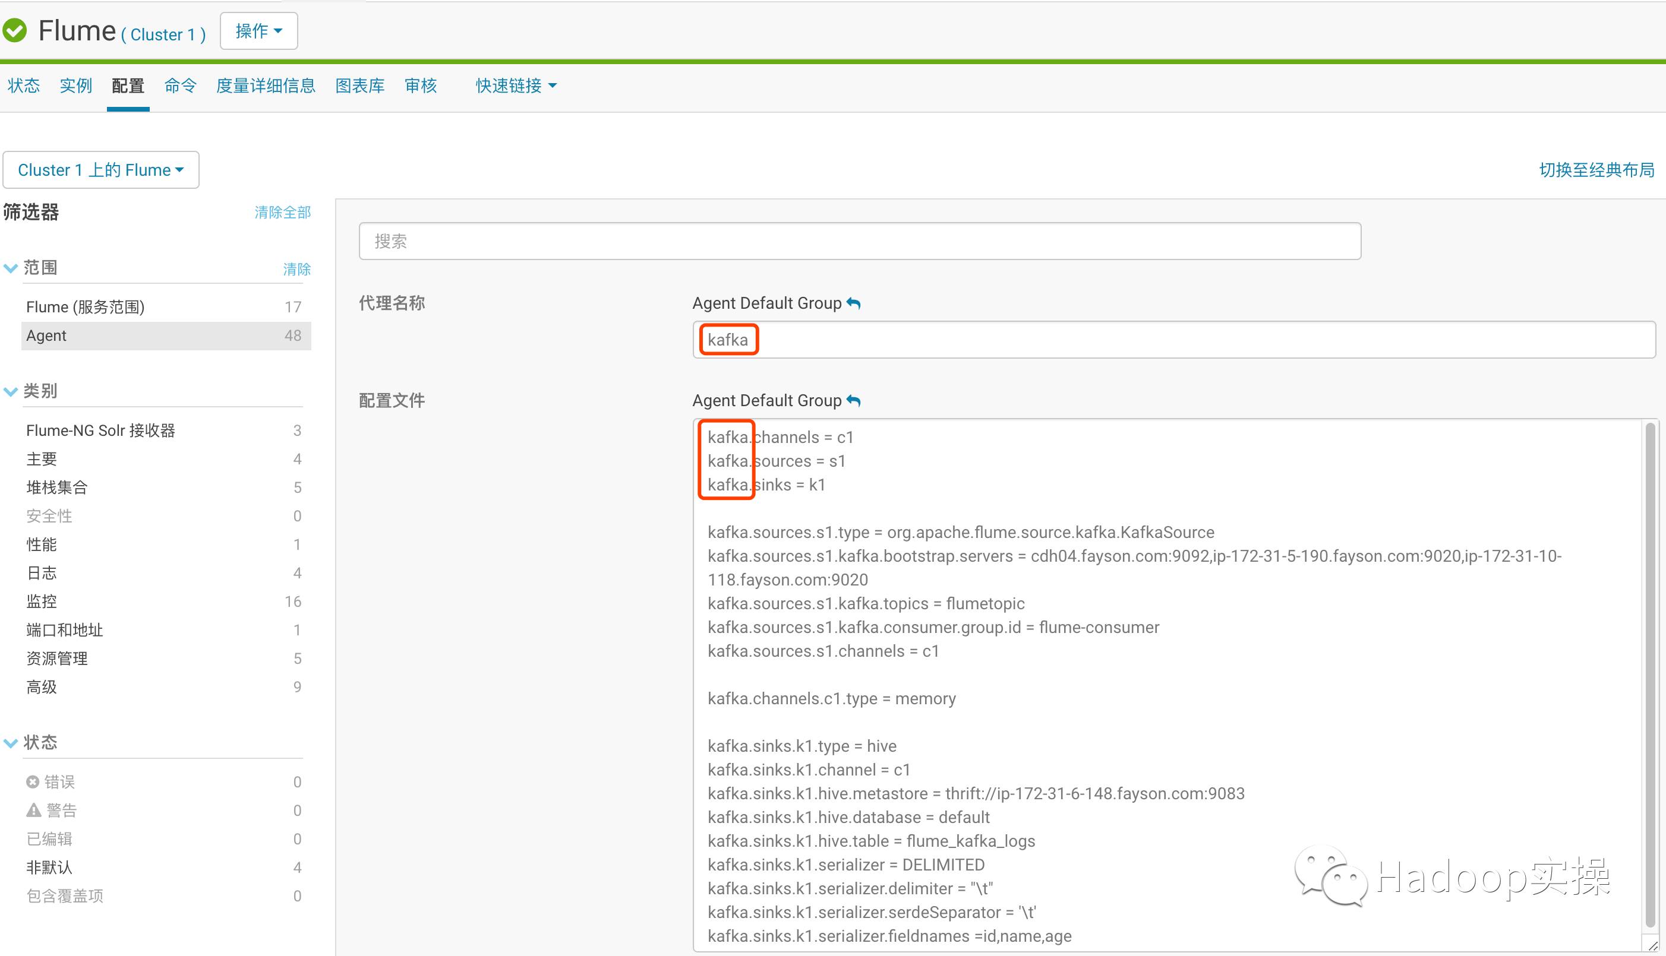Filter by 端口和地址 category
This screenshot has width=1666, height=956.
pyautogui.click(x=166, y=629)
